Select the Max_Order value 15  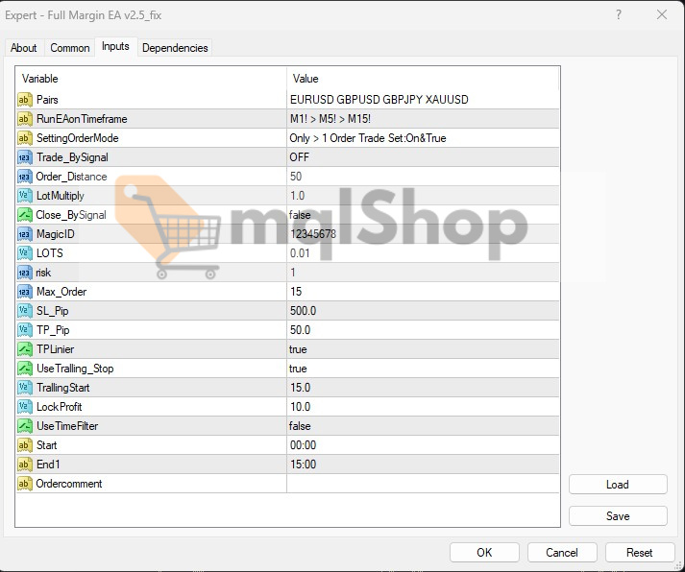point(423,292)
